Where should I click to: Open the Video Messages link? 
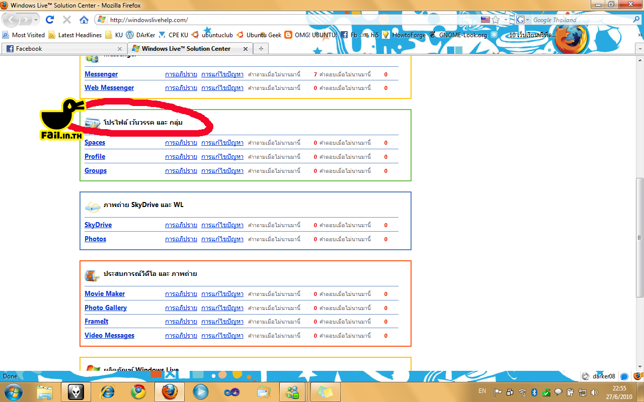[109, 335]
